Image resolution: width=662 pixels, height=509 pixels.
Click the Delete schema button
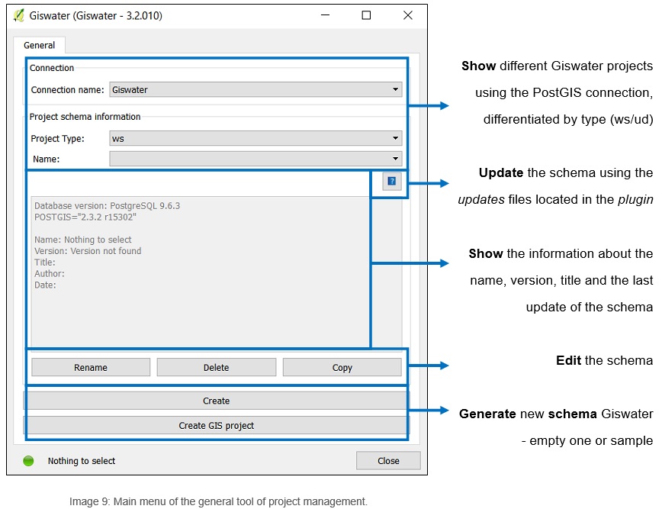point(216,368)
